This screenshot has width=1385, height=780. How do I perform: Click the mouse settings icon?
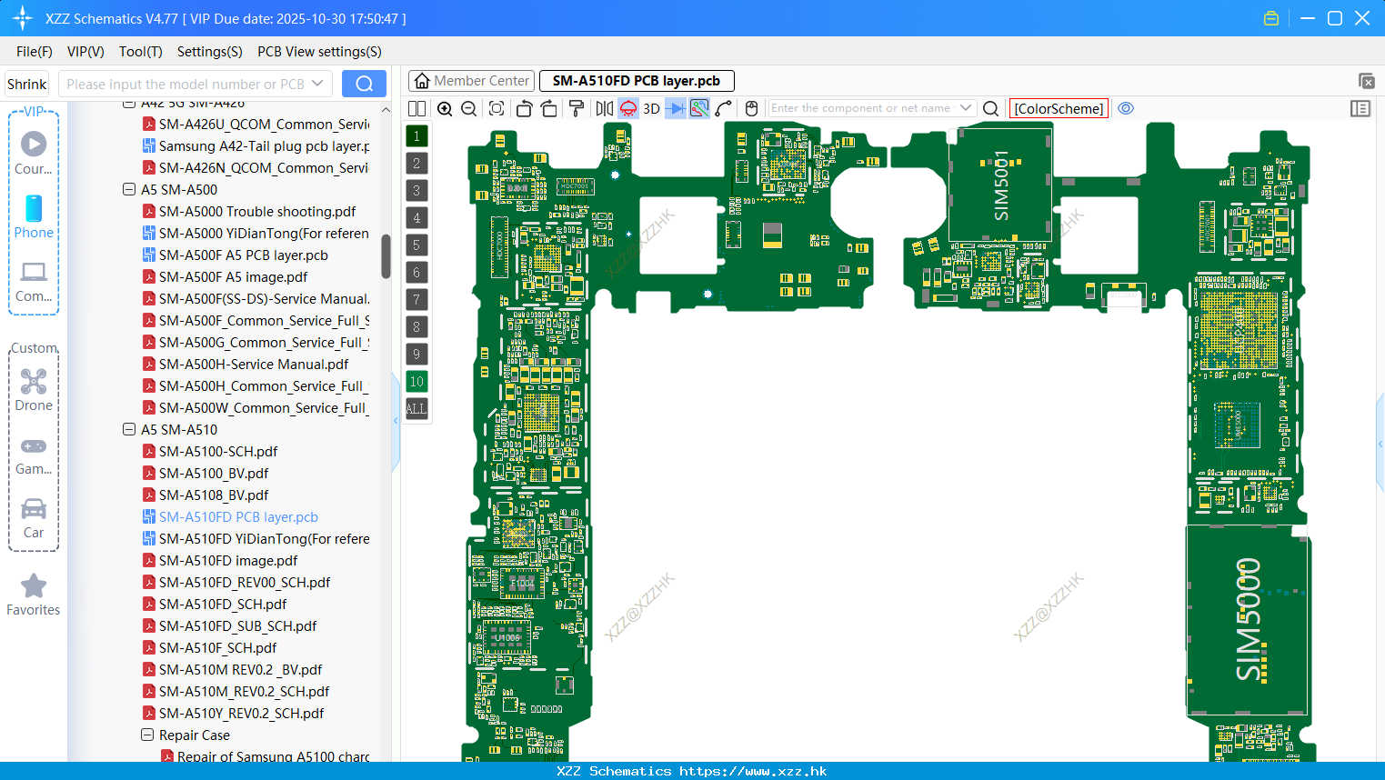coord(751,108)
